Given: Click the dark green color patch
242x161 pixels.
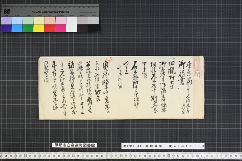Looking at the screenshot, I should click(x=28, y=28).
